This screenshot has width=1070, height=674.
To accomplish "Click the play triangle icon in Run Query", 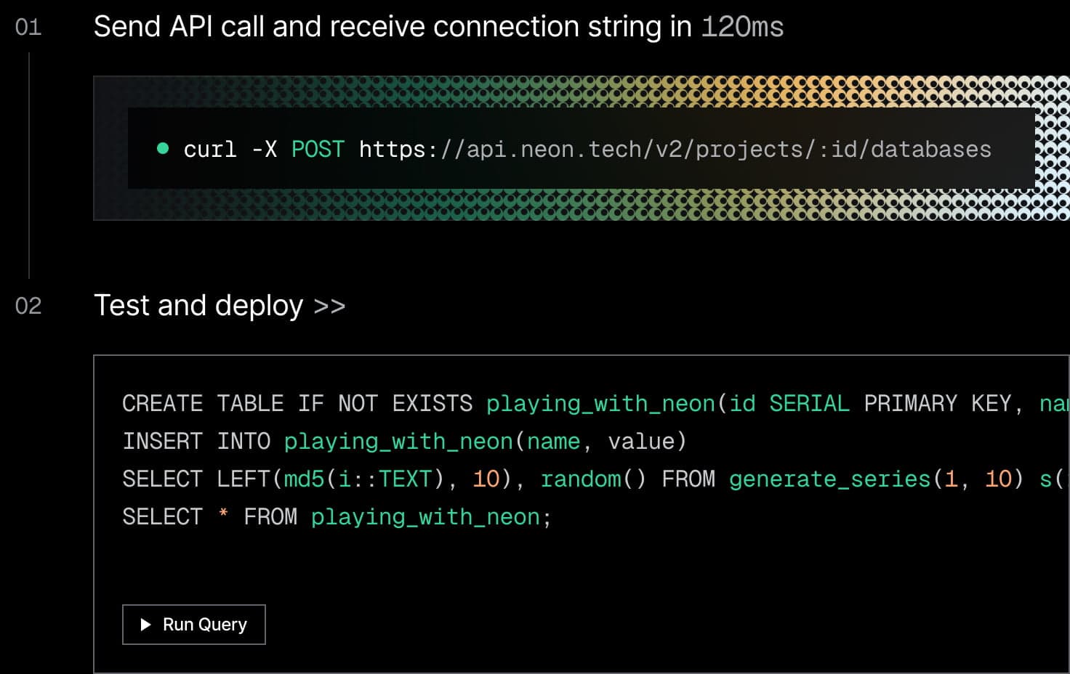I will click(145, 625).
